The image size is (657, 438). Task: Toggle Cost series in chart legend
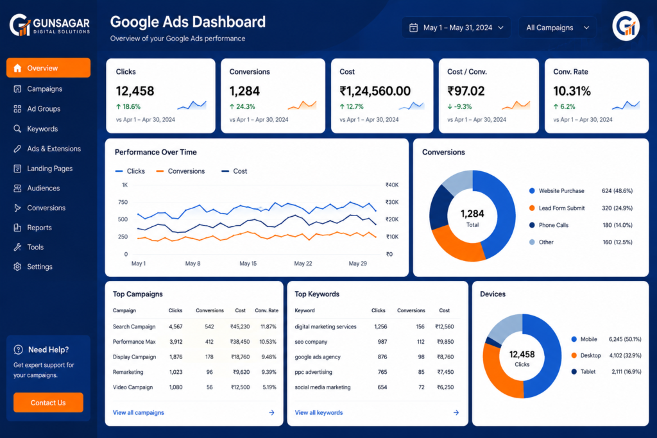tap(234, 171)
